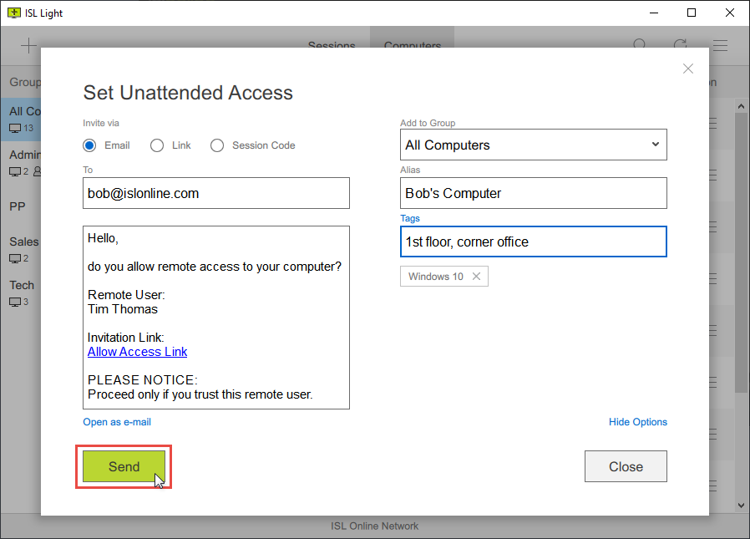The image size is (750, 539).
Task: Click the plus icon in the top toolbar
Action: point(28,44)
